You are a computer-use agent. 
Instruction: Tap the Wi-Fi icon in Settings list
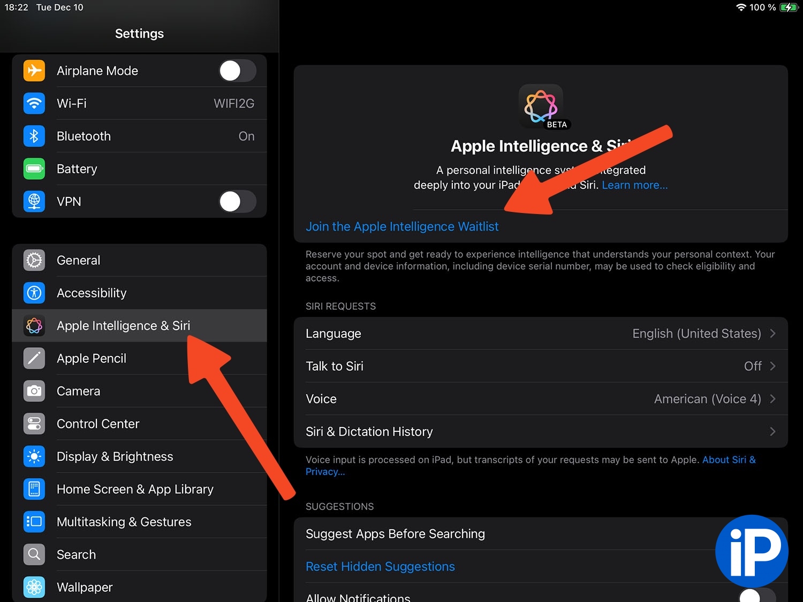(34, 103)
